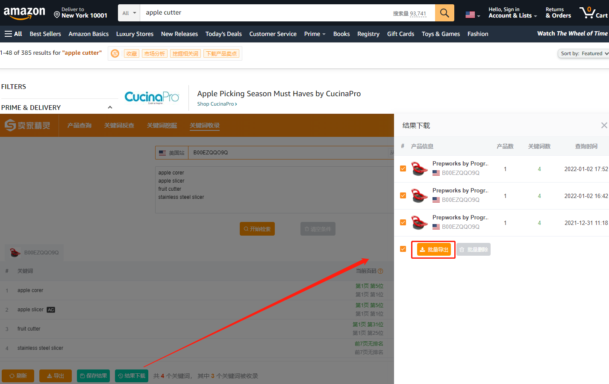Close the 结果下载 panel

pyautogui.click(x=603, y=125)
